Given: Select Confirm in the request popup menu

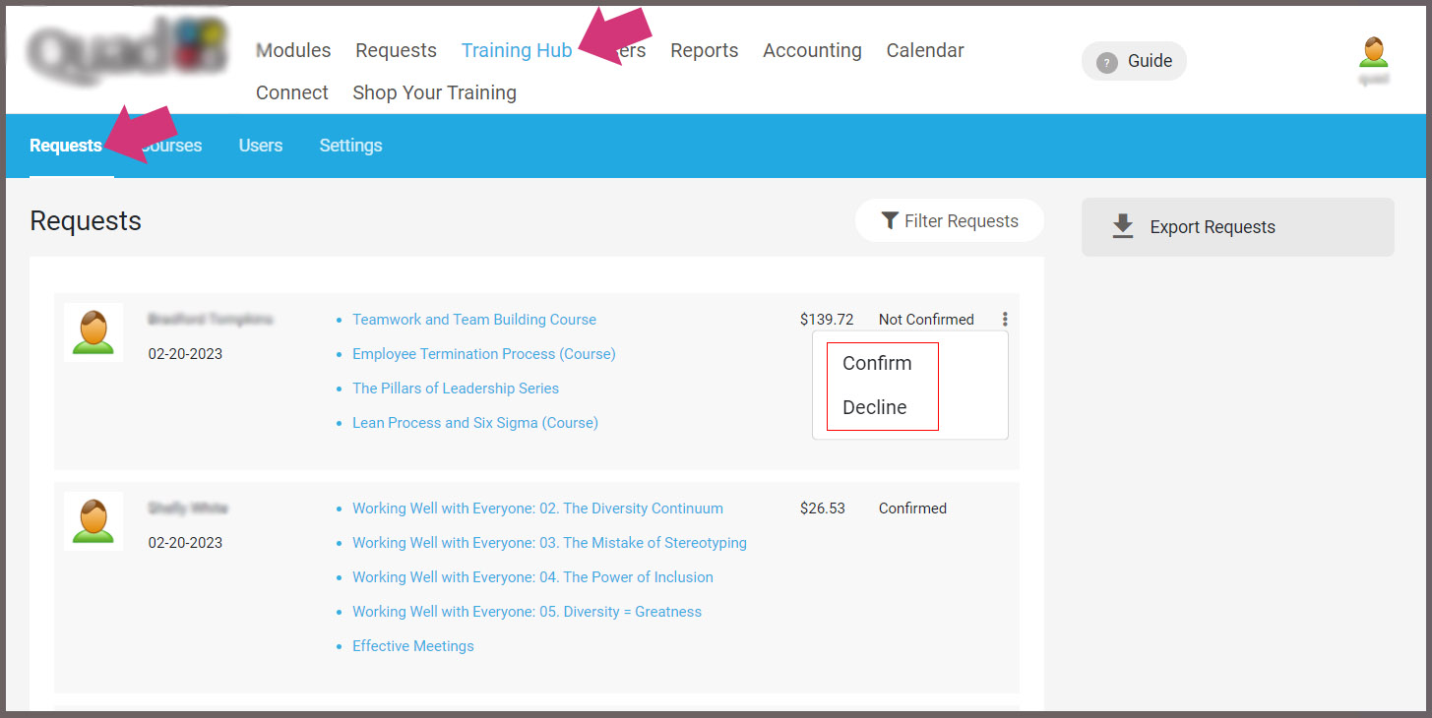Looking at the screenshot, I should [877, 363].
